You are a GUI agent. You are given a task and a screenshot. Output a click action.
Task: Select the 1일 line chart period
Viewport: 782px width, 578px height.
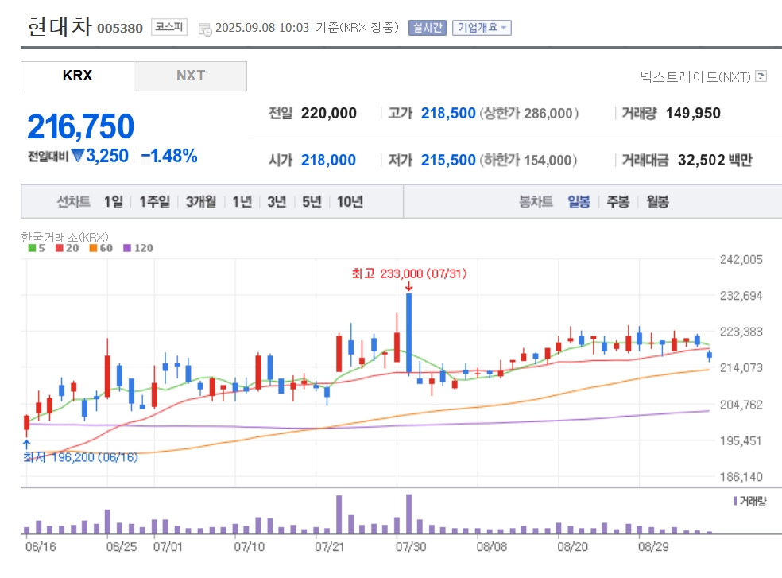(113, 202)
